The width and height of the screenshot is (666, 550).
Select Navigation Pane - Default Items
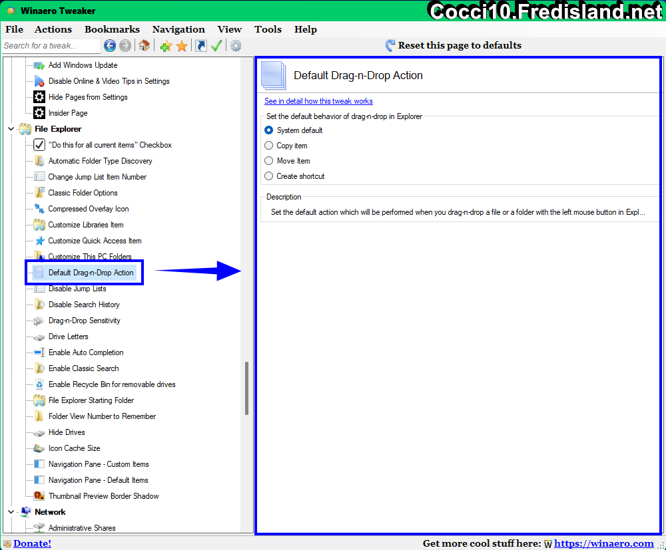point(98,480)
